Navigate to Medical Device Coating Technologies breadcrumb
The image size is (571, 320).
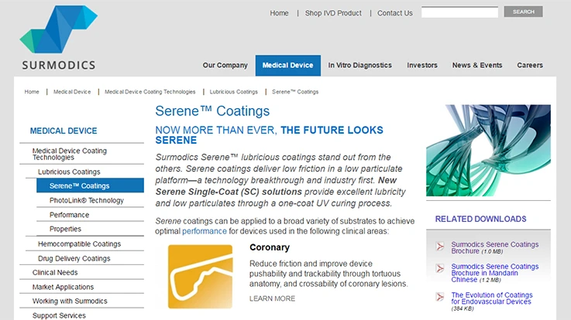click(x=150, y=92)
